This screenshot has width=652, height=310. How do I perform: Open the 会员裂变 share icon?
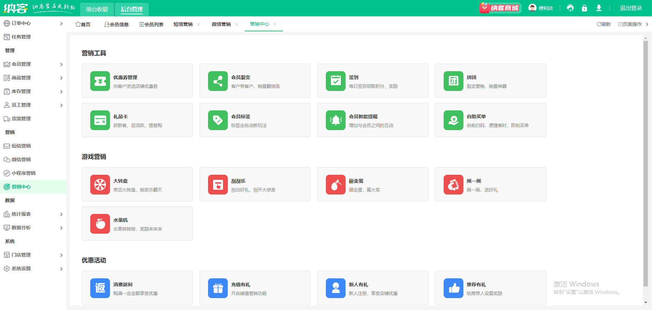pos(218,81)
